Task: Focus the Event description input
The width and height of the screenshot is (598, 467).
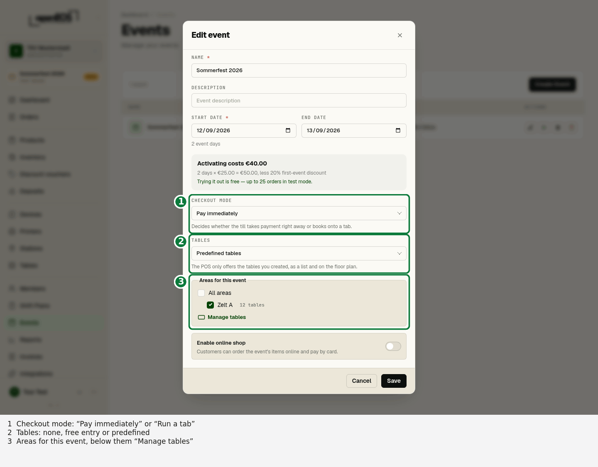Action: coord(299,100)
